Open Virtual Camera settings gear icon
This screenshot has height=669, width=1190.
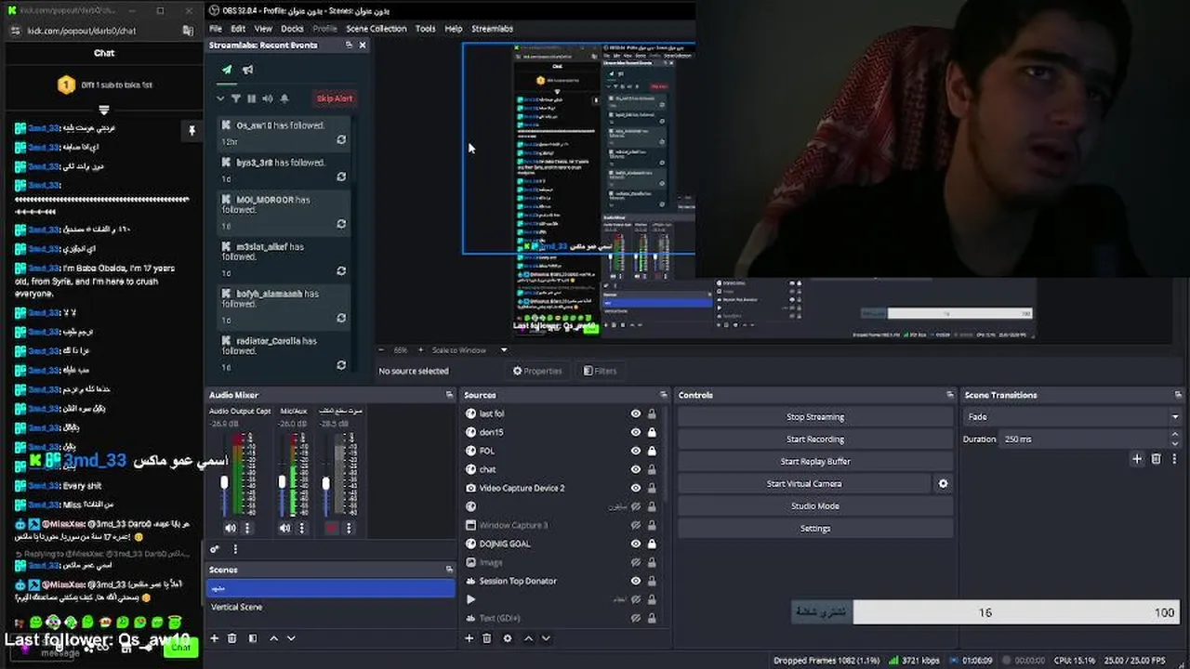point(943,484)
